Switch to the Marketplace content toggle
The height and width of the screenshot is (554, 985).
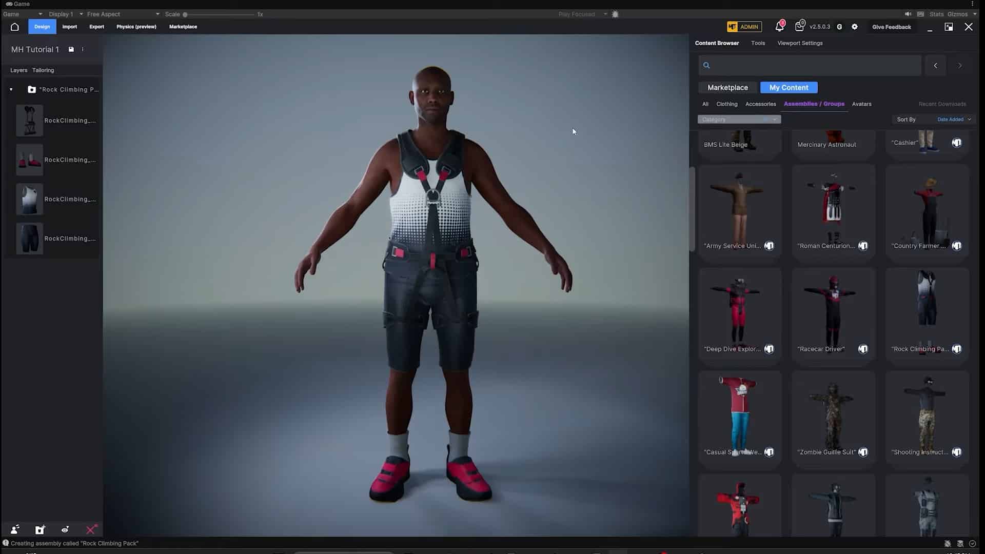(x=727, y=87)
